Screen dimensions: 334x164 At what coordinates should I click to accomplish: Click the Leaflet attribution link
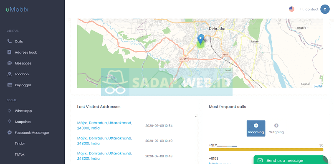point(318,86)
